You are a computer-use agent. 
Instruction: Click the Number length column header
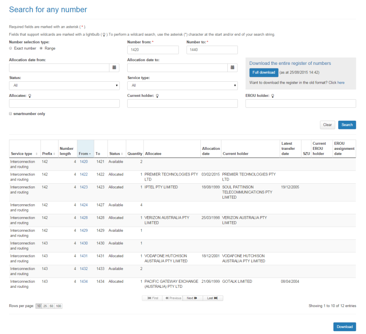67,149
